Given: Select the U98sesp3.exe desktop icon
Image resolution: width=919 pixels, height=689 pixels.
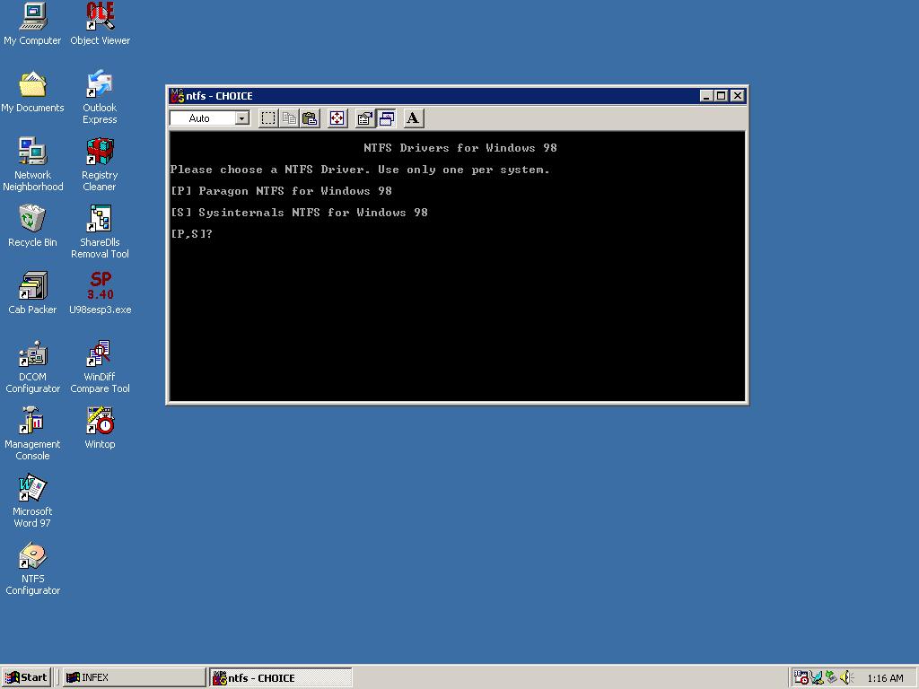Looking at the screenshot, I should 101,294.
